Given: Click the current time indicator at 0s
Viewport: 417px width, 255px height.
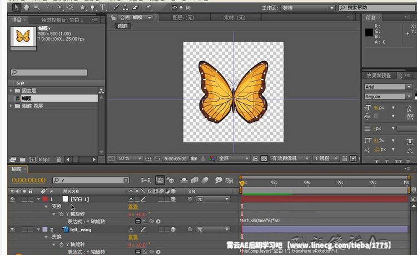Looking at the screenshot, I should click(x=242, y=183).
